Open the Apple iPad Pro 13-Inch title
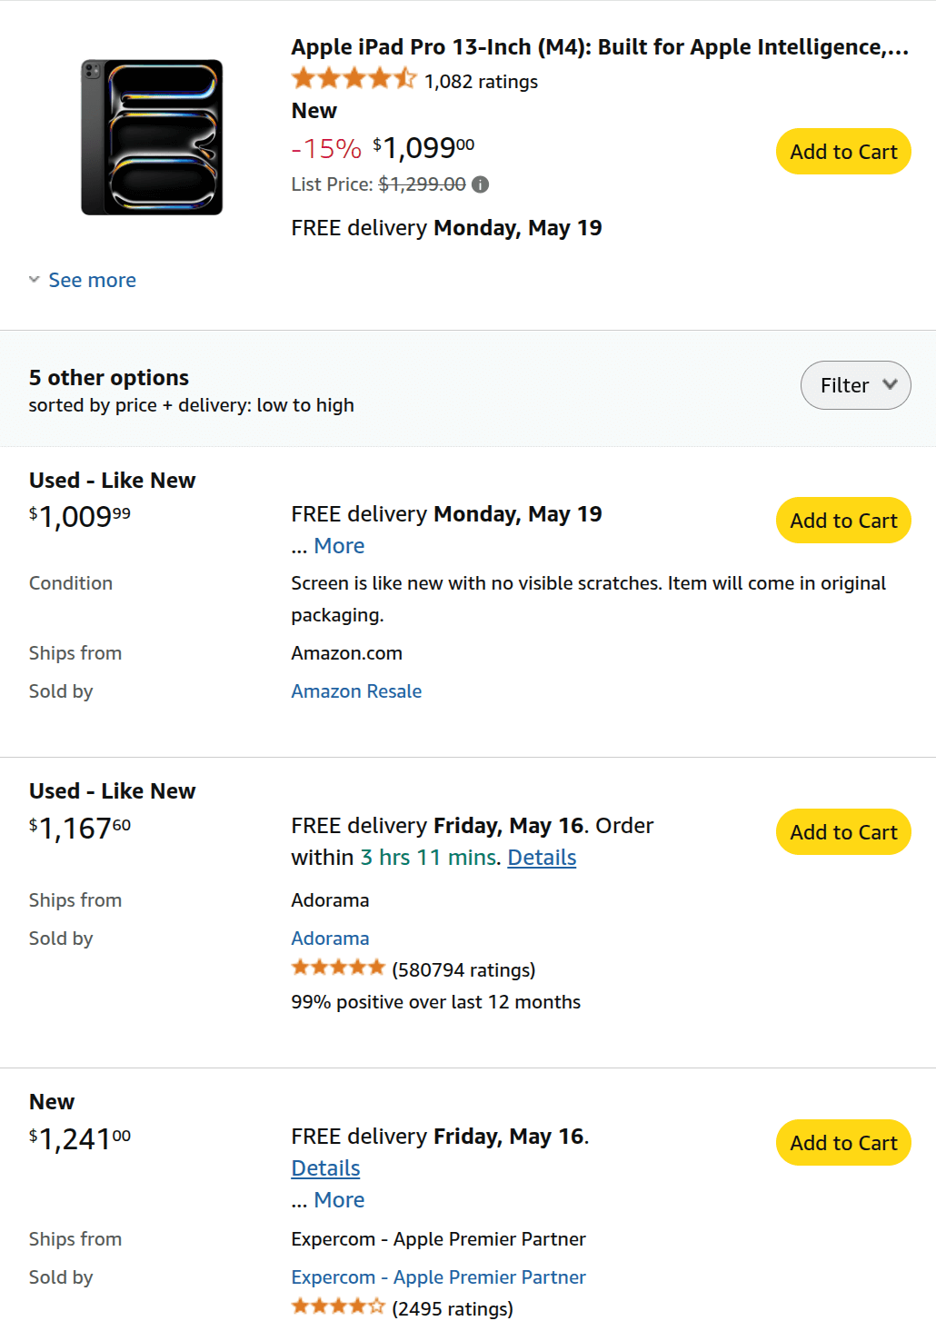The image size is (936, 1321). tap(600, 47)
